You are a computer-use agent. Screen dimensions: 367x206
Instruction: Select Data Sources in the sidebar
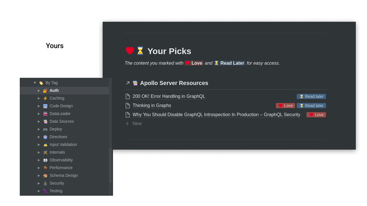pos(61,121)
